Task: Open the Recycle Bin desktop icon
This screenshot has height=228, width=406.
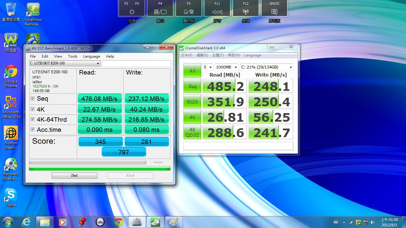Action: pyautogui.click(x=11, y=12)
